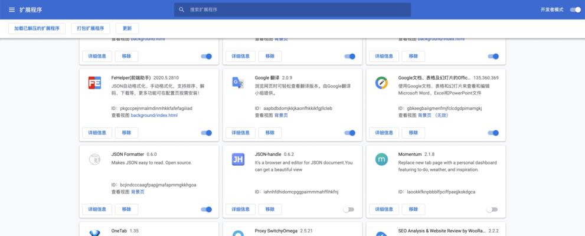The width and height of the screenshot is (585, 236).
Task: Toggle extension above FeHelper card
Action: (x=207, y=56)
